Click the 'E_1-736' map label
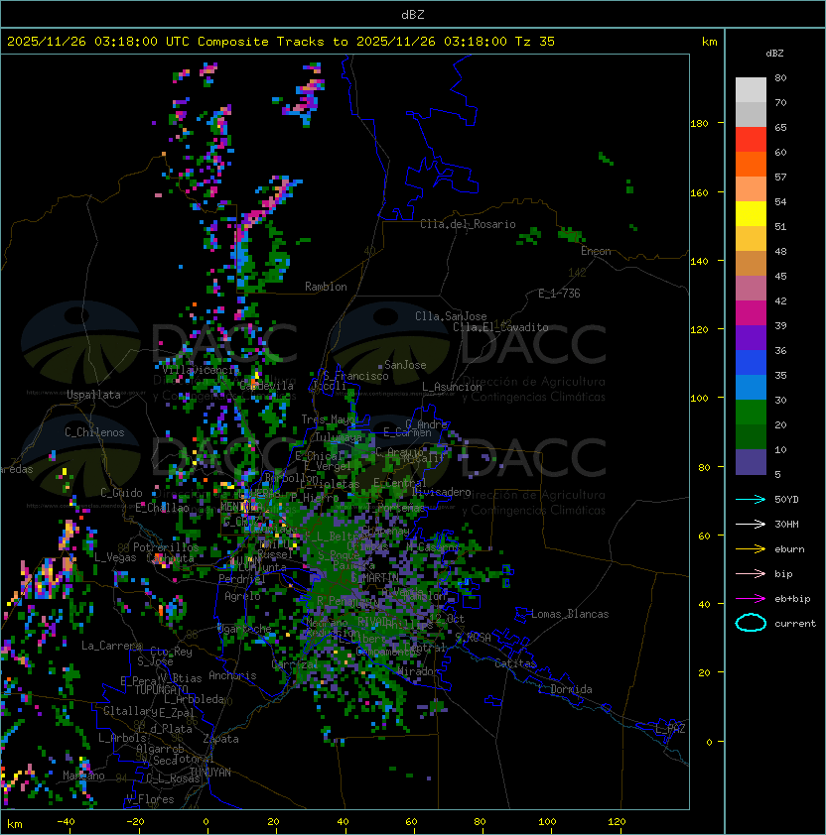The width and height of the screenshot is (826, 835). 559,294
